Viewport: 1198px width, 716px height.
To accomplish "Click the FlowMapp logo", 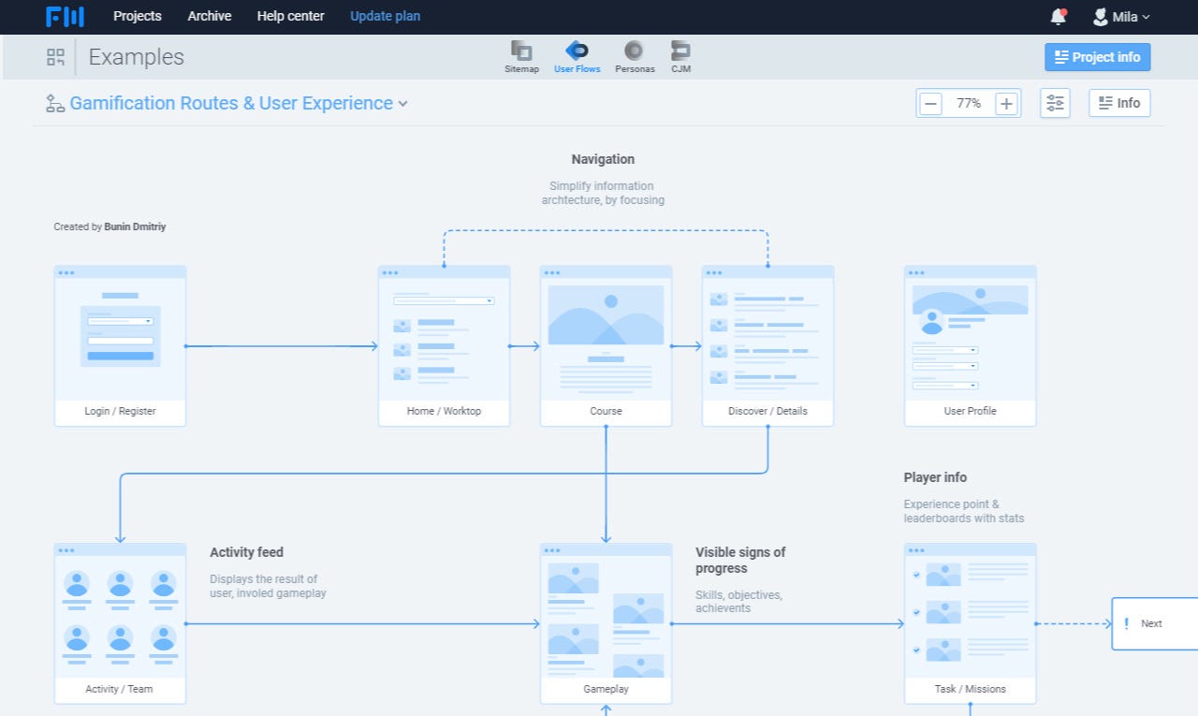I will click(65, 16).
